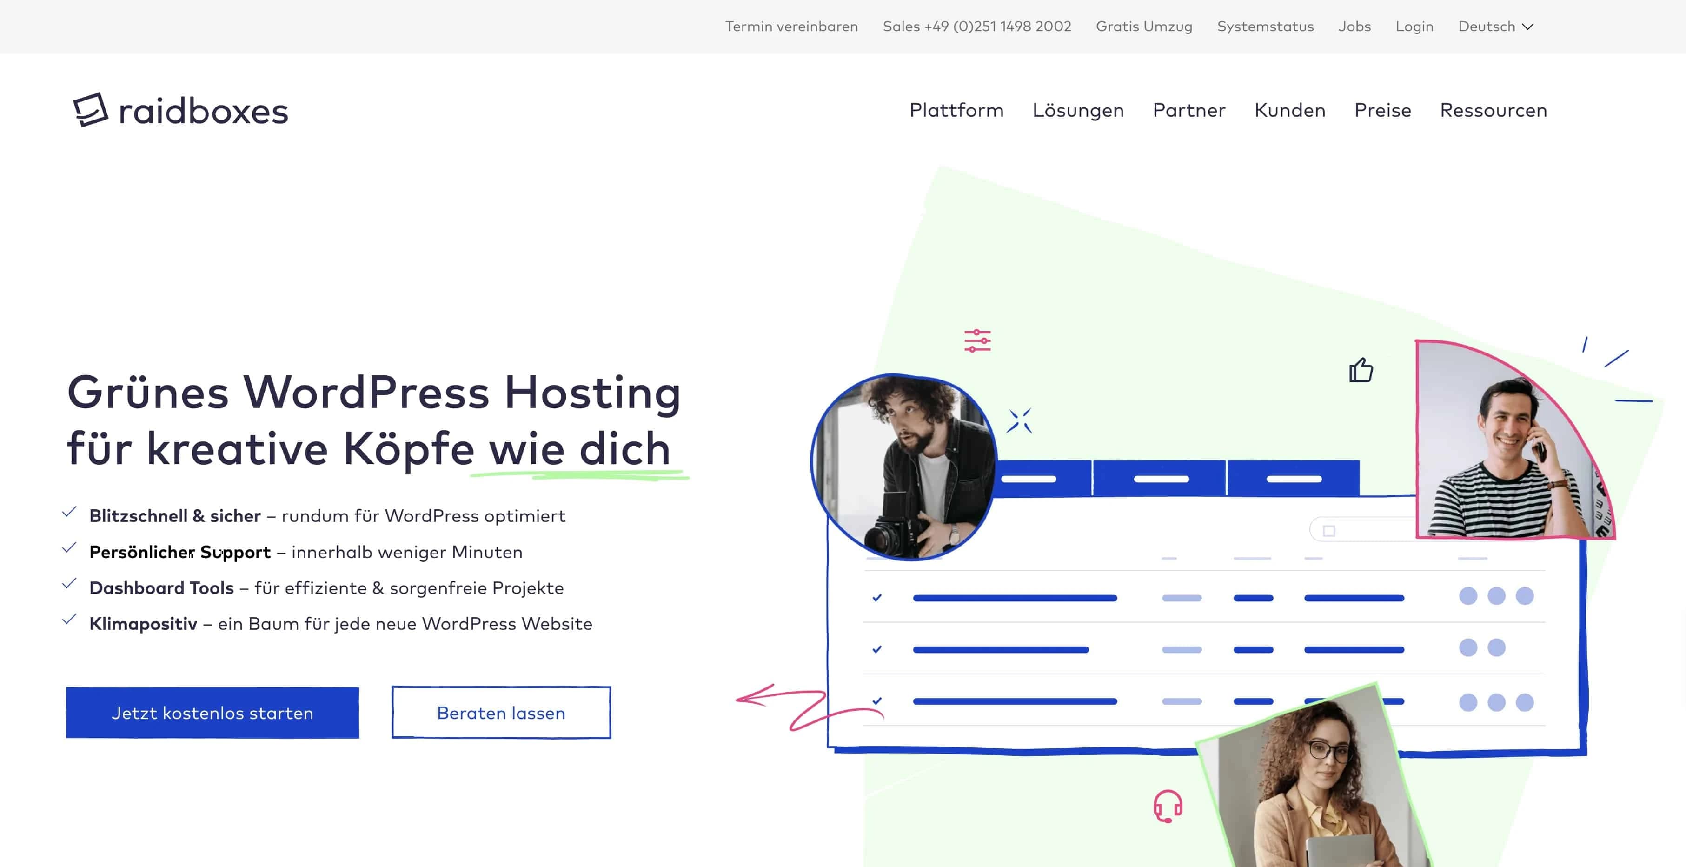Image resolution: width=1686 pixels, height=867 pixels.
Task: Click the raidboxes logo icon
Action: point(90,109)
